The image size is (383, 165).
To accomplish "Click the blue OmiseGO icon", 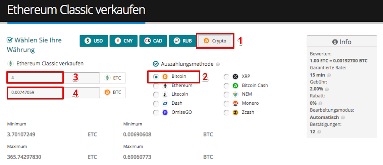I will 165,113.
